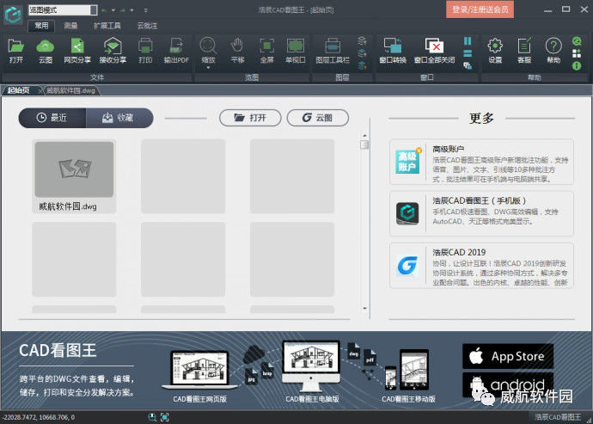593x424 pixels.
Task: Toggle to the 最近 recent files view
Action: [52, 118]
